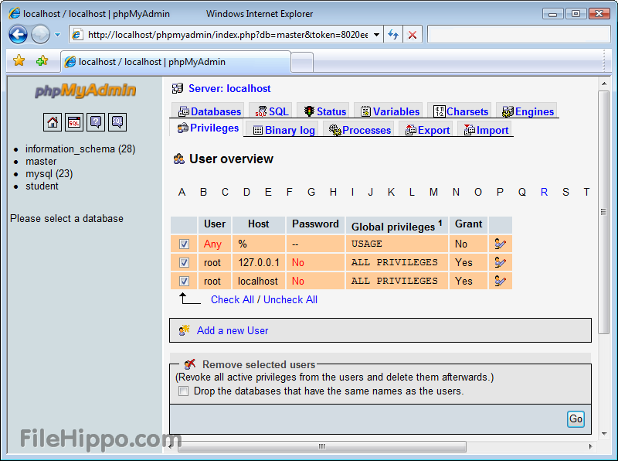This screenshot has height=461, width=618.
Task: Click in the browser search box
Action: (x=518, y=34)
